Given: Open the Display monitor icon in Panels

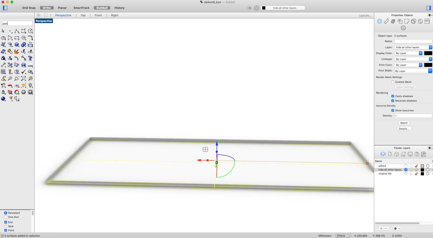Looking at the screenshot, I should pyautogui.click(x=410, y=154).
